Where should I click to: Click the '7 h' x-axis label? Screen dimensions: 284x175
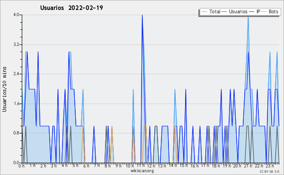pos(97,166)
